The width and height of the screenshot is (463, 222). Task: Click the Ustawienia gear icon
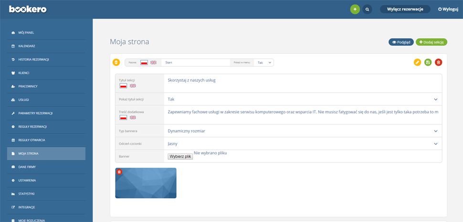tap(13, 181)
